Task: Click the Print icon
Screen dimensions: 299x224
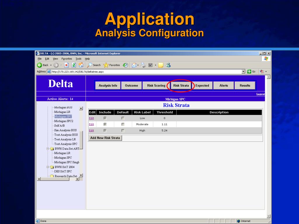Action: point(143,65)
